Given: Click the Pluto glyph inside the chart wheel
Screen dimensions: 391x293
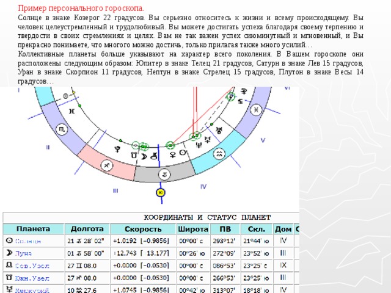Looking at the screenshot, I should 117,149.
